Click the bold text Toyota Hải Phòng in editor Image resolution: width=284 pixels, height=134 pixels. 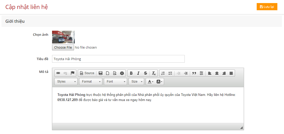[x=71, y=95]
